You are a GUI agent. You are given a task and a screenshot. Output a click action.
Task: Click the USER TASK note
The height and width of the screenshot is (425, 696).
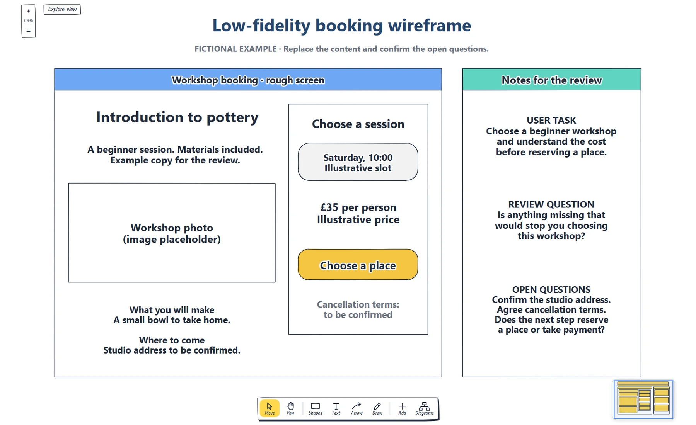point(551,136)
